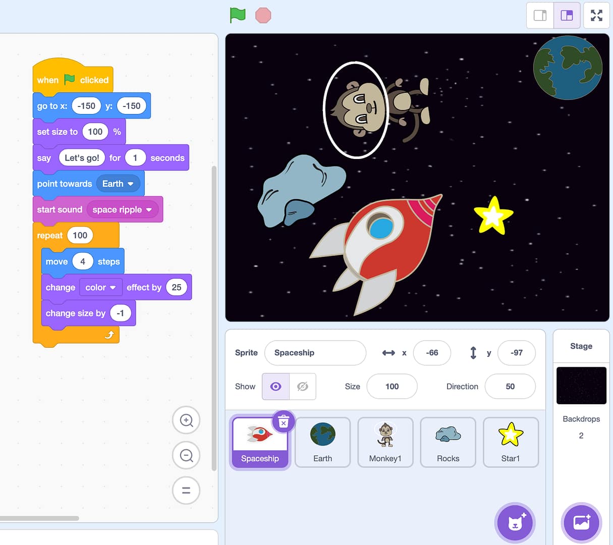Click the red stop sign
The width and height of the screenshot is (613, 545).
coord(263,15)
